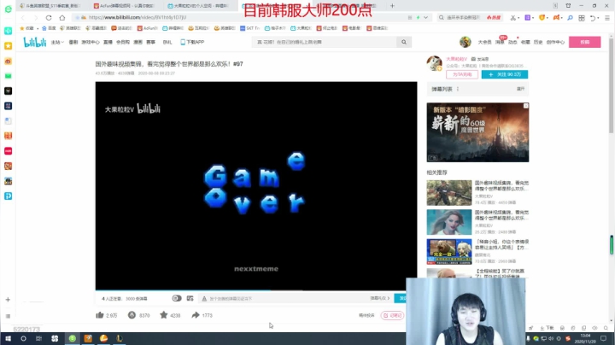This screenshot has width=615, height=345.
Task: Close the advertisement banner via corner X
Action: click(x=526, y=105)
